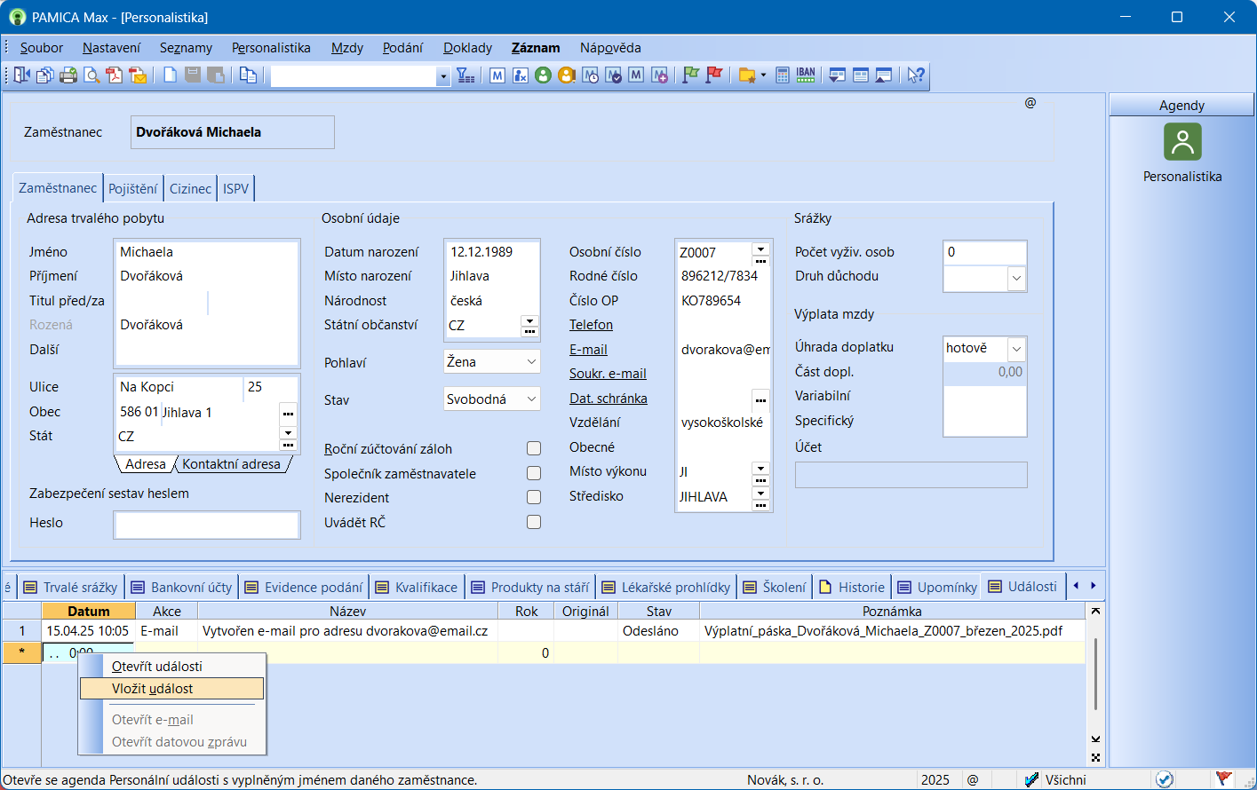Click the IBAN toolbar icon
The height and width of the screenshot is (790, 1257).
[806, 75]
